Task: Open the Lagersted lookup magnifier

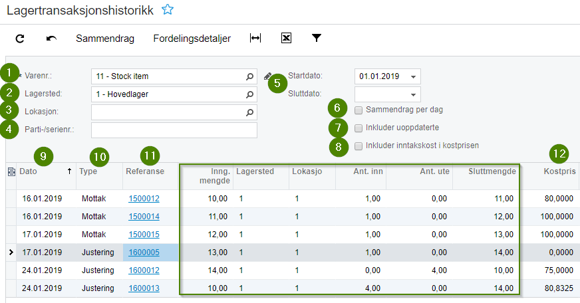Action: click(x=249, y=94)
